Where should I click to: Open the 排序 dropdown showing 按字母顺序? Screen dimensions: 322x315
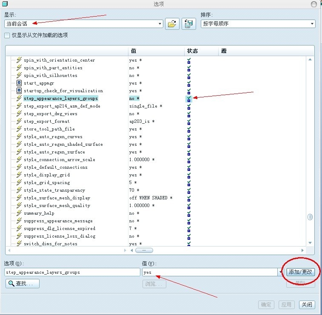click(258, 24)
